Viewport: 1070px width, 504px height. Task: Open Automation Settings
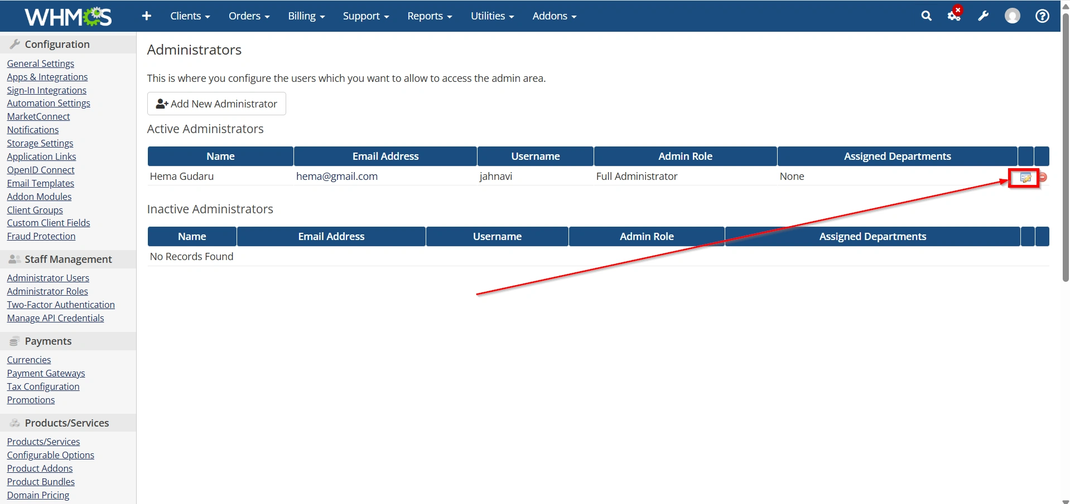pyautogui.click(x=48, y=103)
